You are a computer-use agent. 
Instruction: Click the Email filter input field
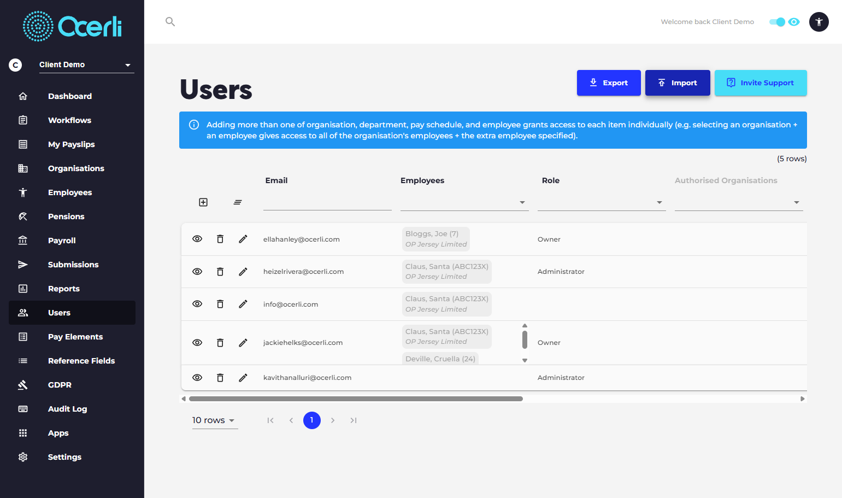[x=327, y=202]
